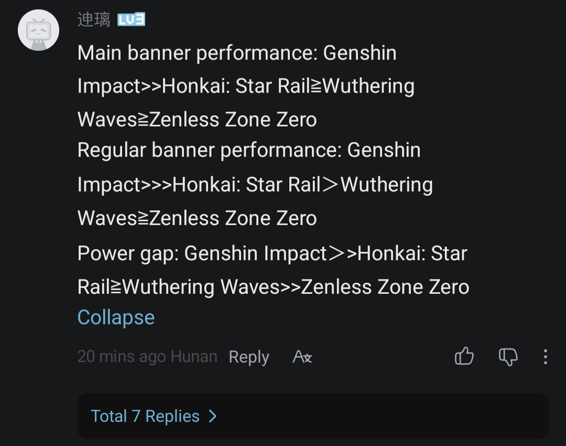Tap the translate comment icon
This screenshot has width=566, height=446.
302,357
